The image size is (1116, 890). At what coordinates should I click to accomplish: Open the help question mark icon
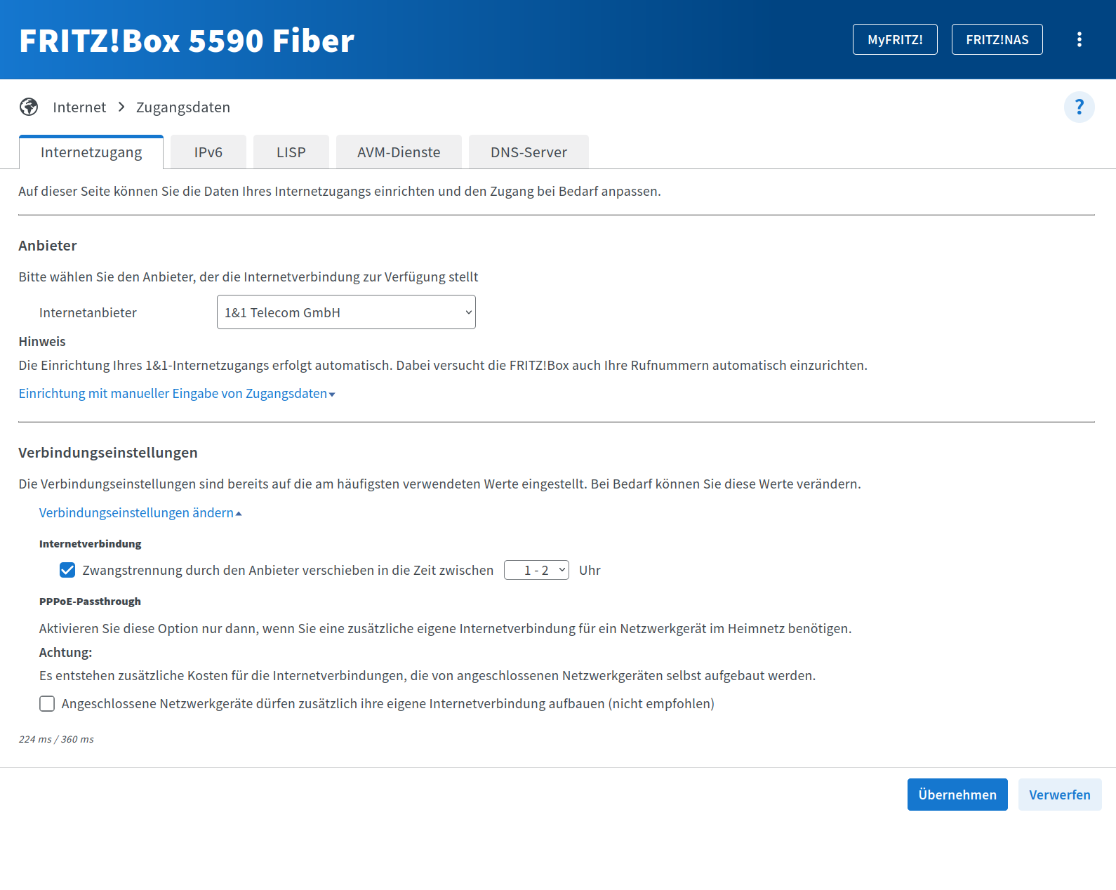coord(1080,107)
